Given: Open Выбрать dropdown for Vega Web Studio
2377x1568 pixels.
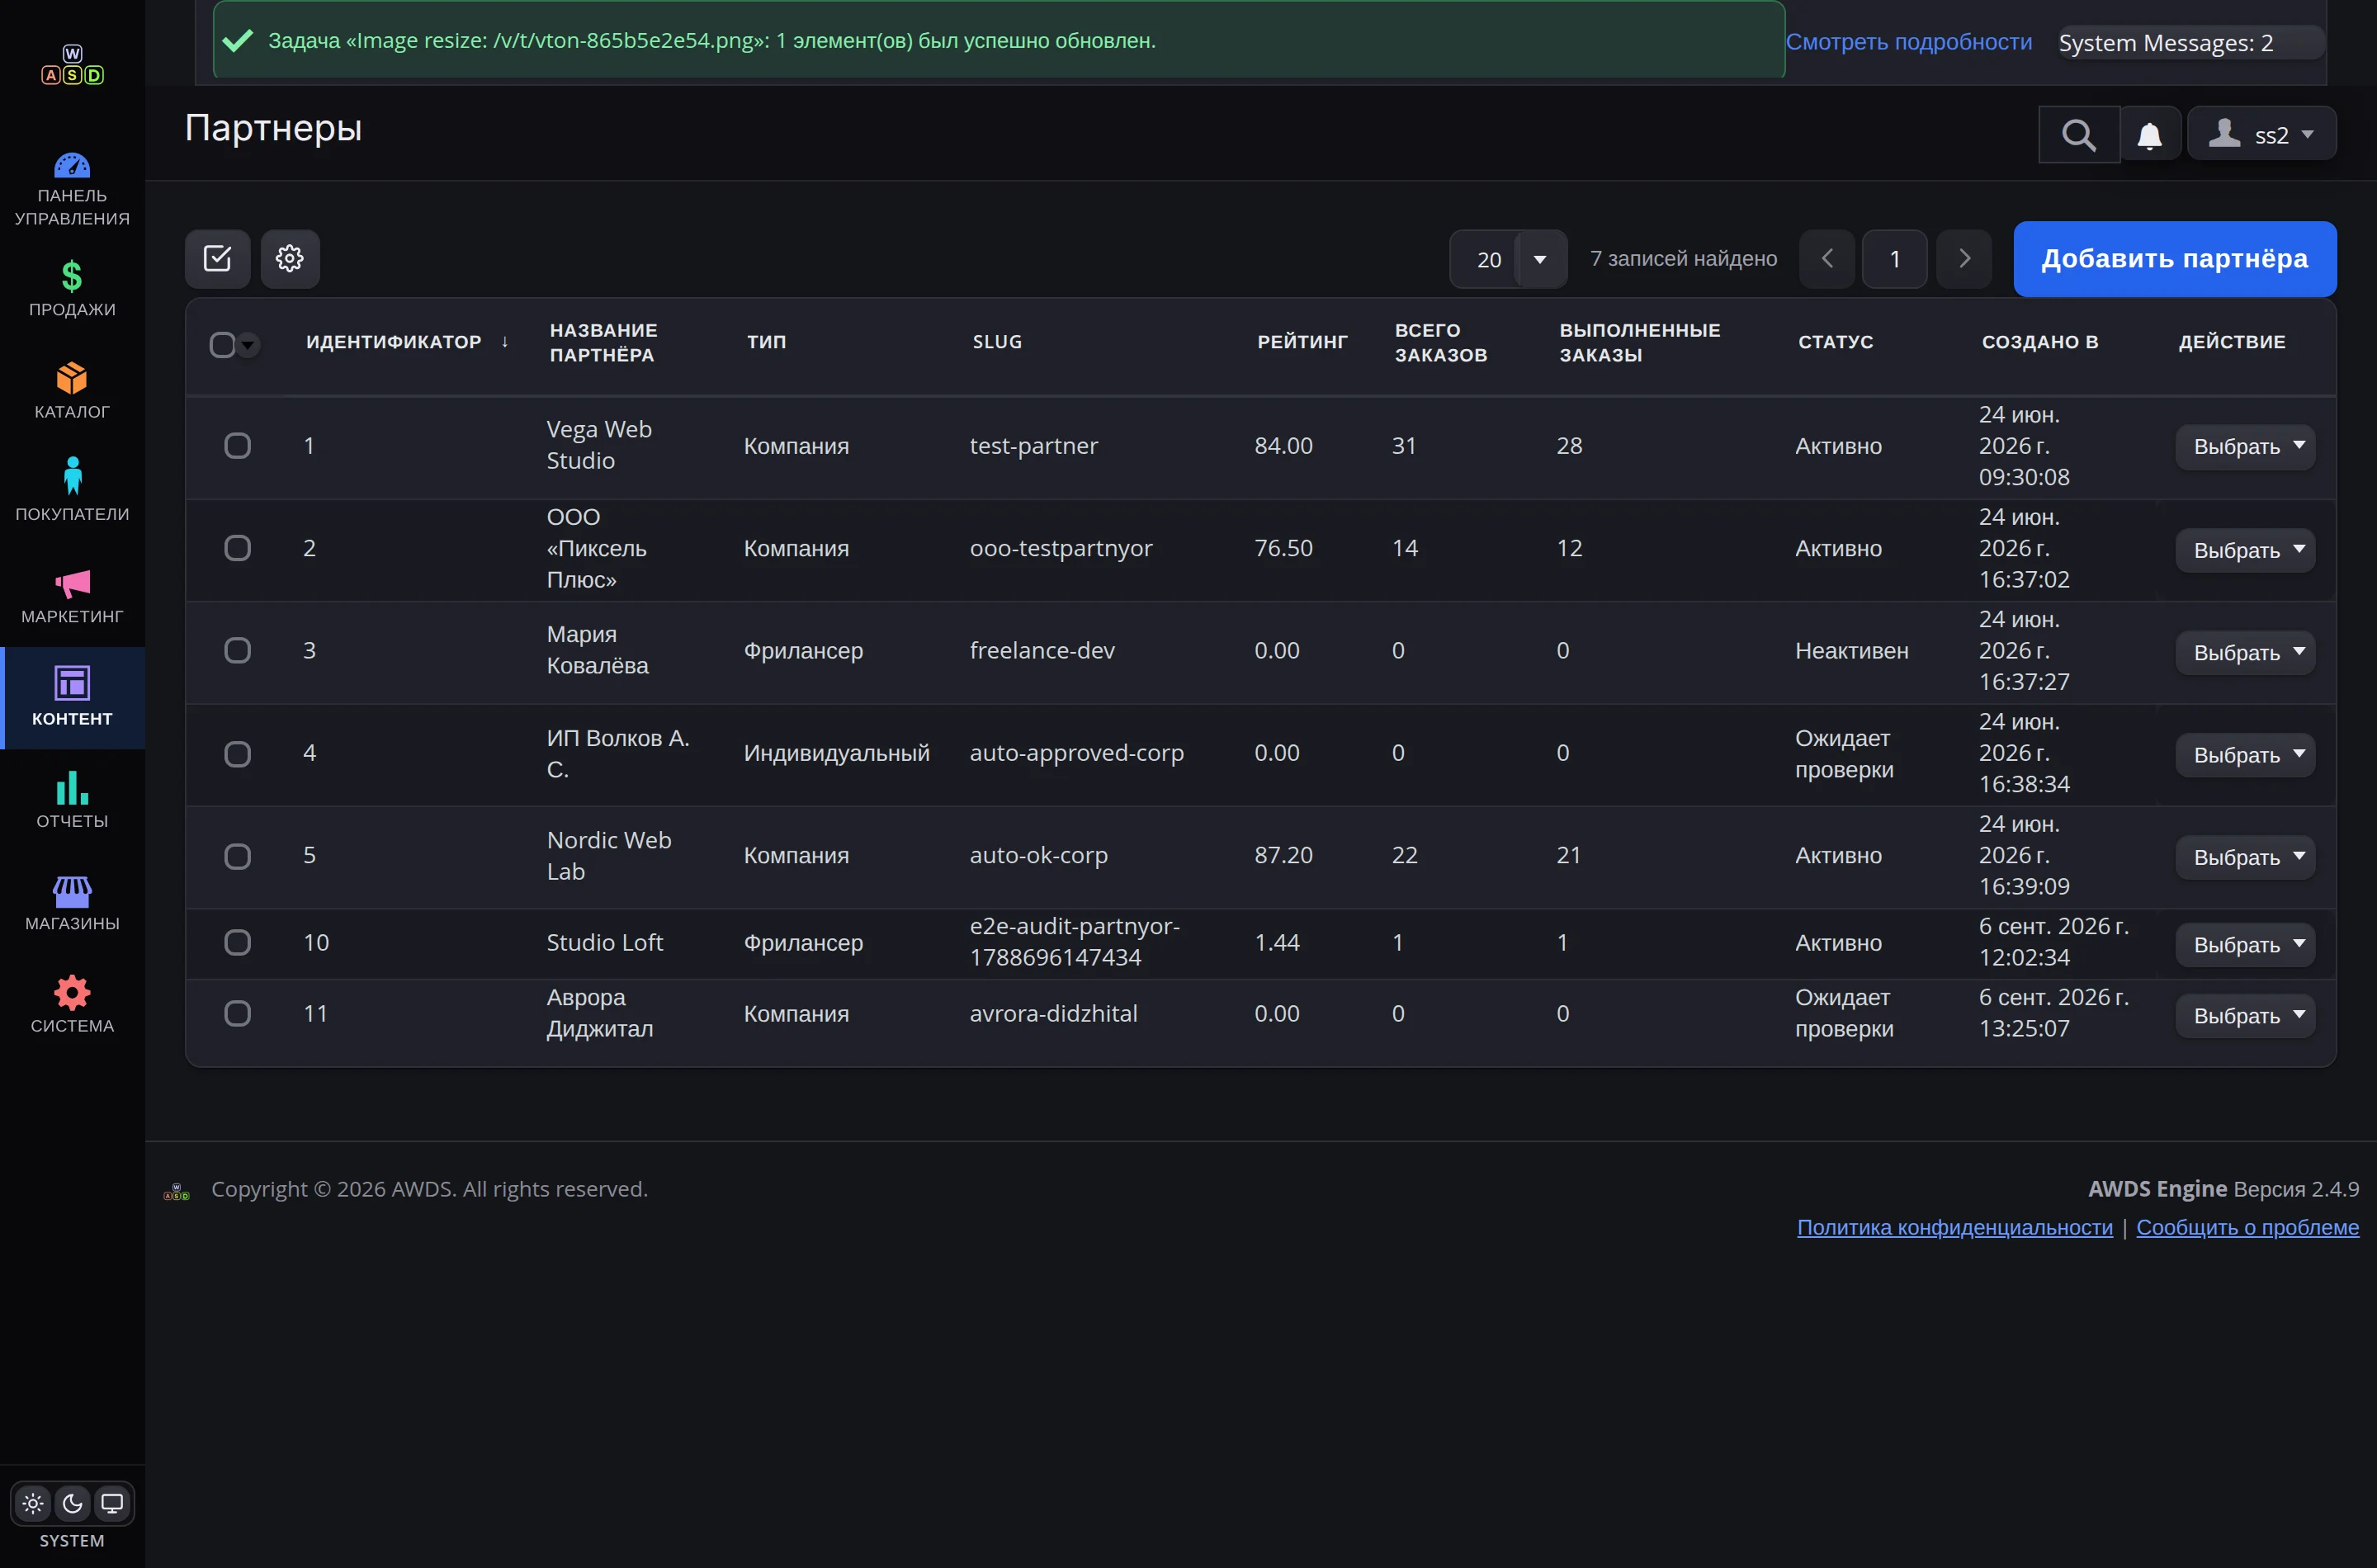Looking at the screenshot, I should [x=2246, y=446].
